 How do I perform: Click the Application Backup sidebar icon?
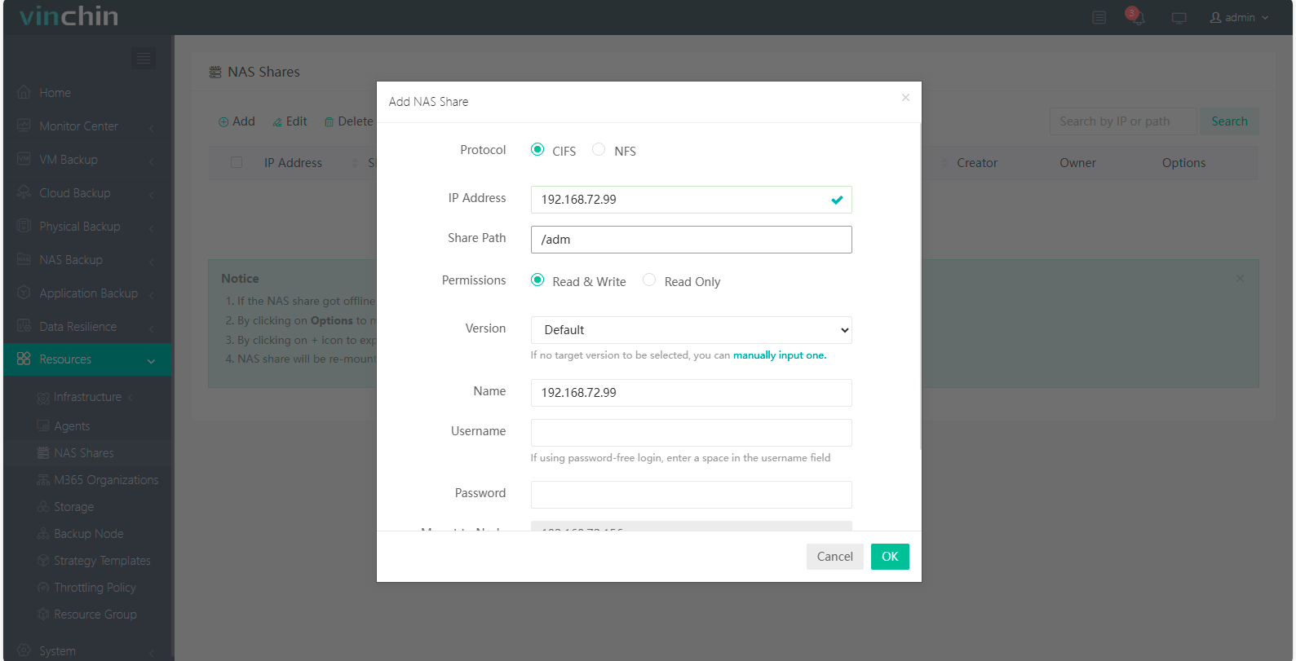click(x=24, y=293)
